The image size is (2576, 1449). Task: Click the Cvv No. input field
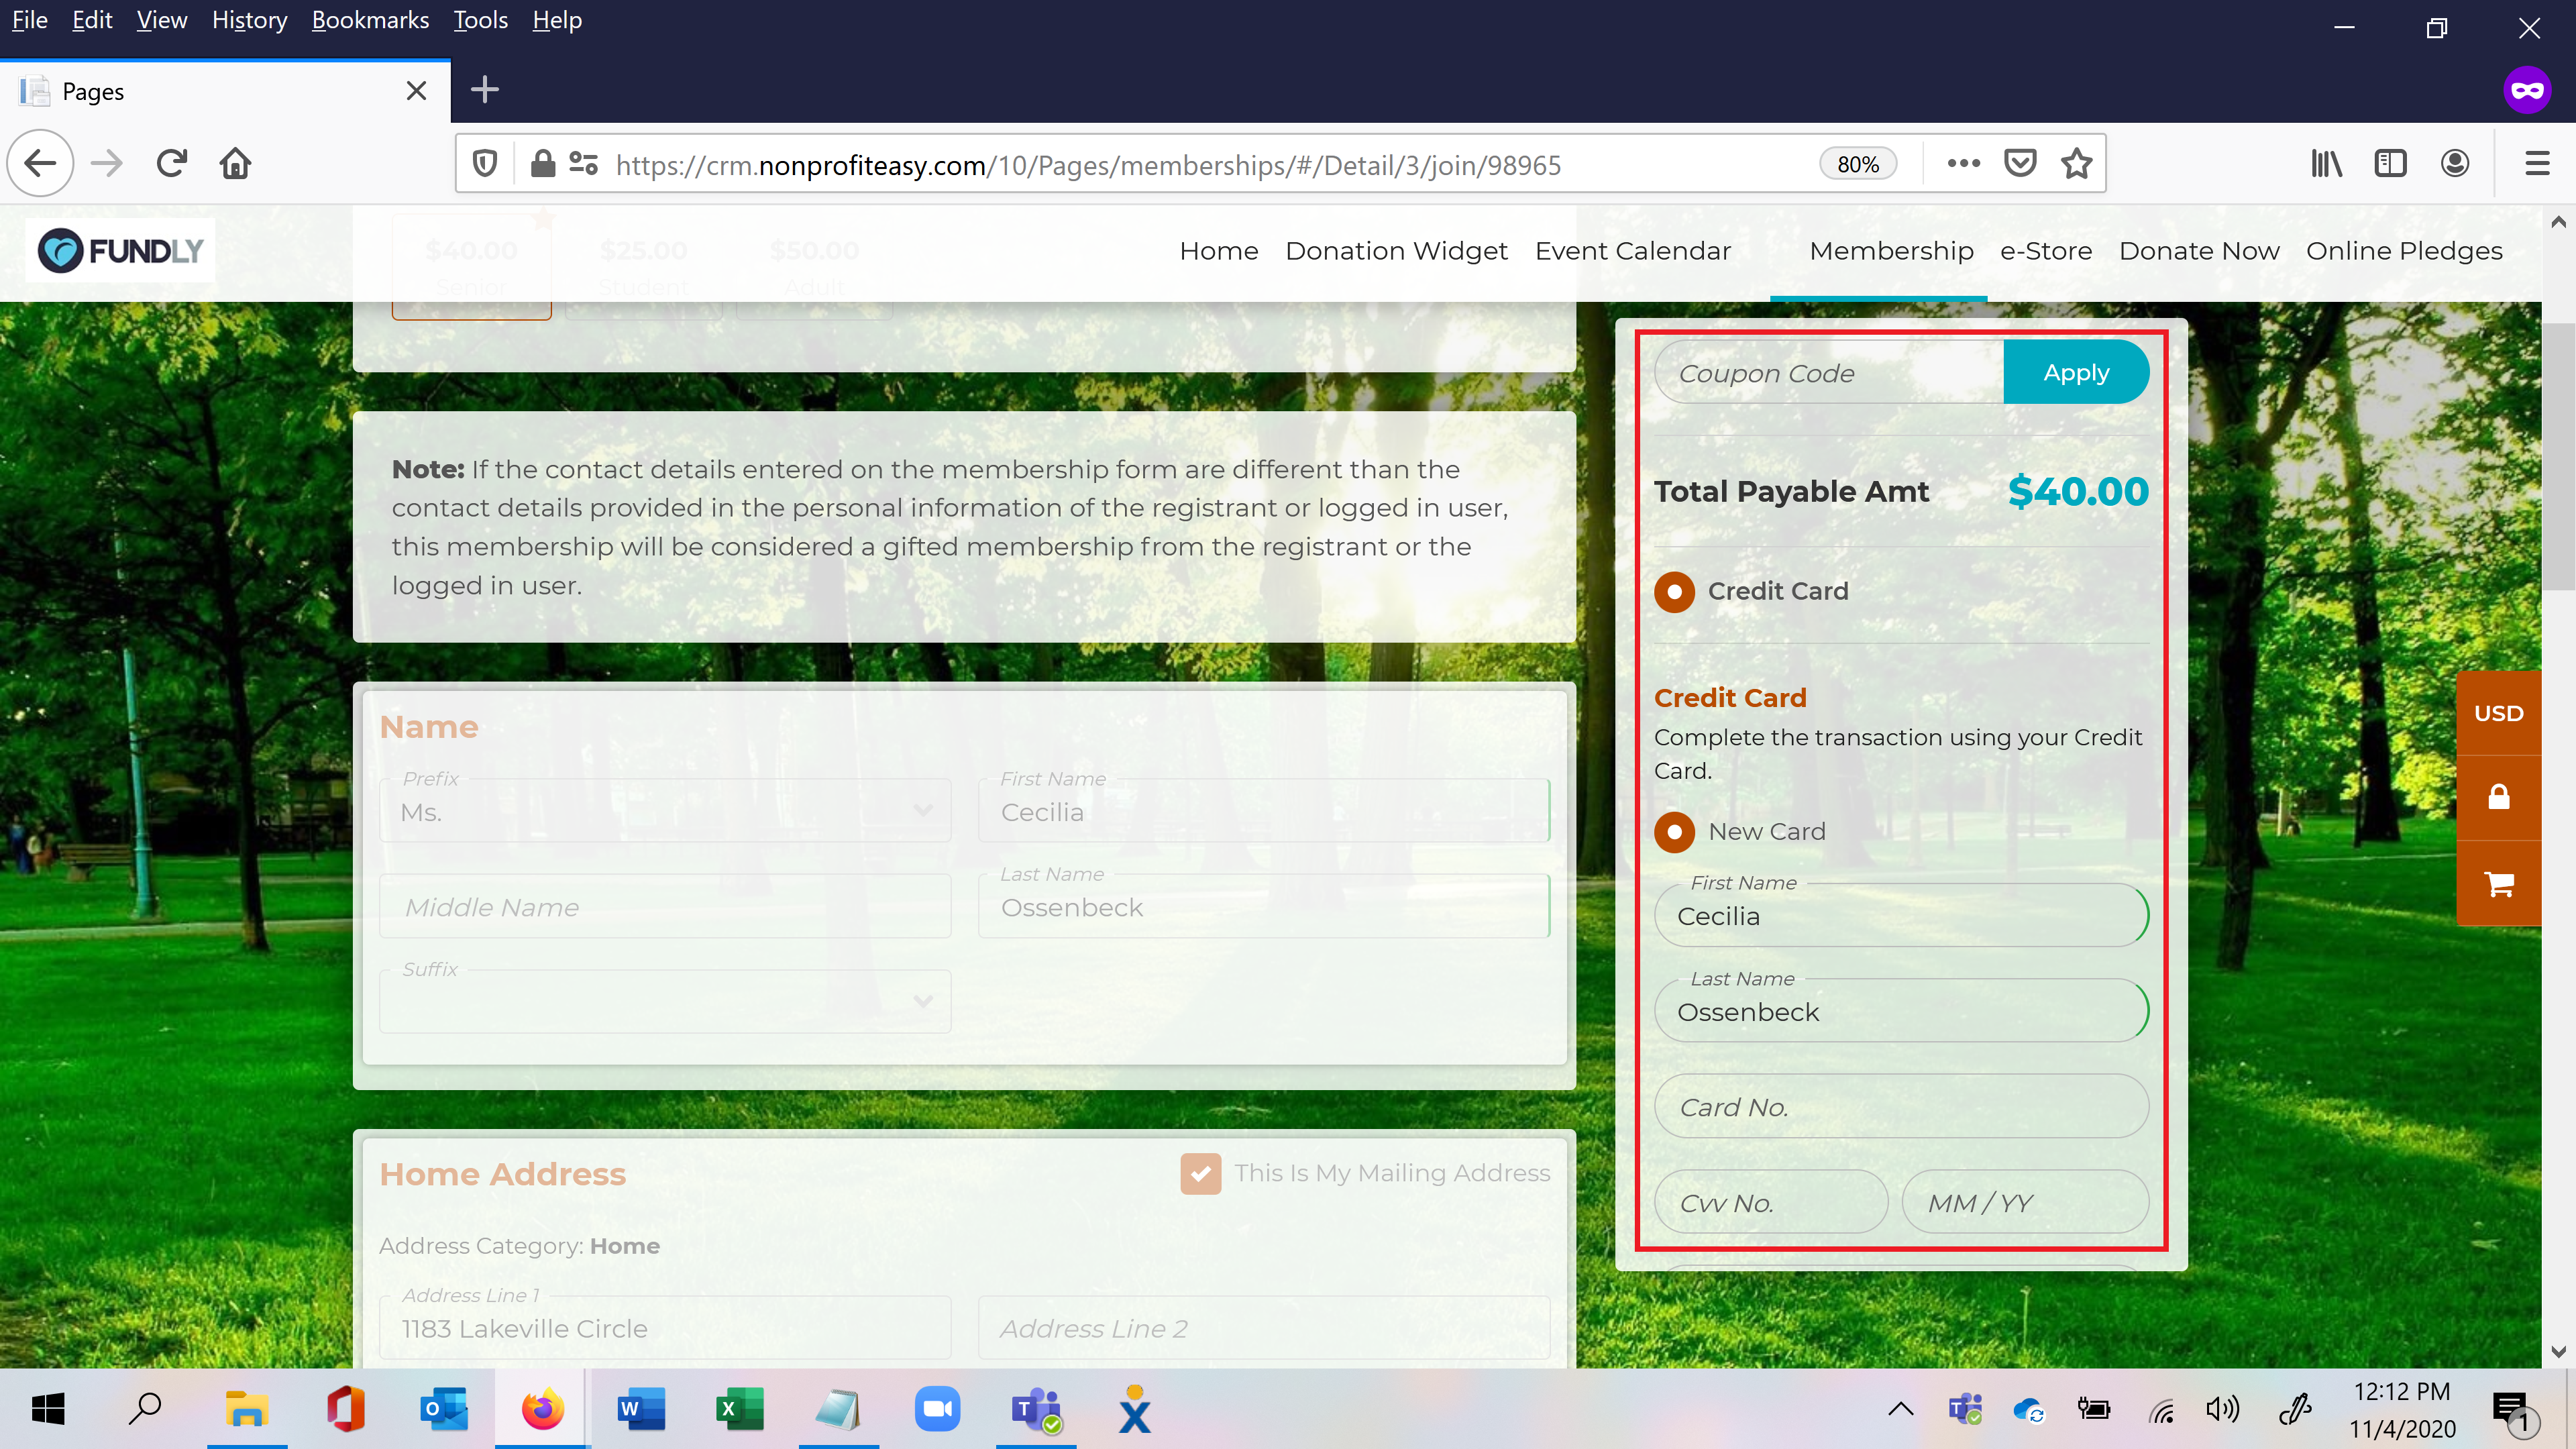coord(1771,1202)
